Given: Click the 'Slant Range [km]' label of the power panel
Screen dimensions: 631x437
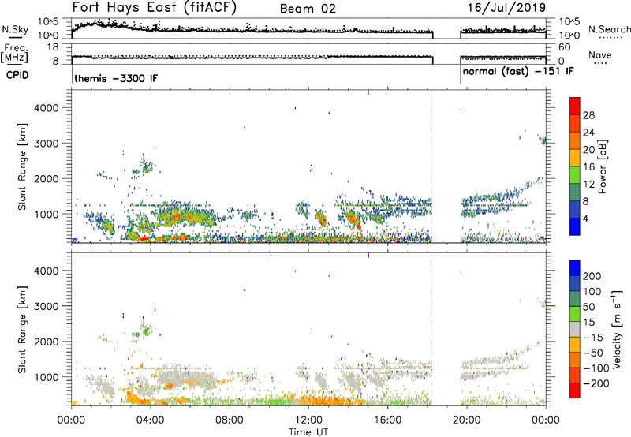Looking at the screenshot, I should (22, 166).
